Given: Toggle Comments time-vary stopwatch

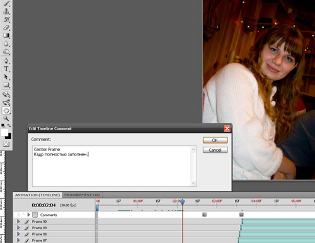Looking at the screenshot, I should 35,215.
